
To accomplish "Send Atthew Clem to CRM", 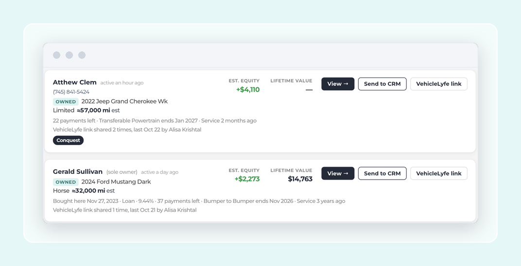I will [382, 84].
